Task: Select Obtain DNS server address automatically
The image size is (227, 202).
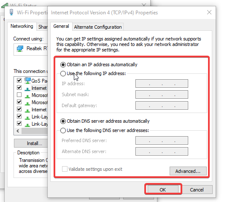Action: click(x=105, y=121)
